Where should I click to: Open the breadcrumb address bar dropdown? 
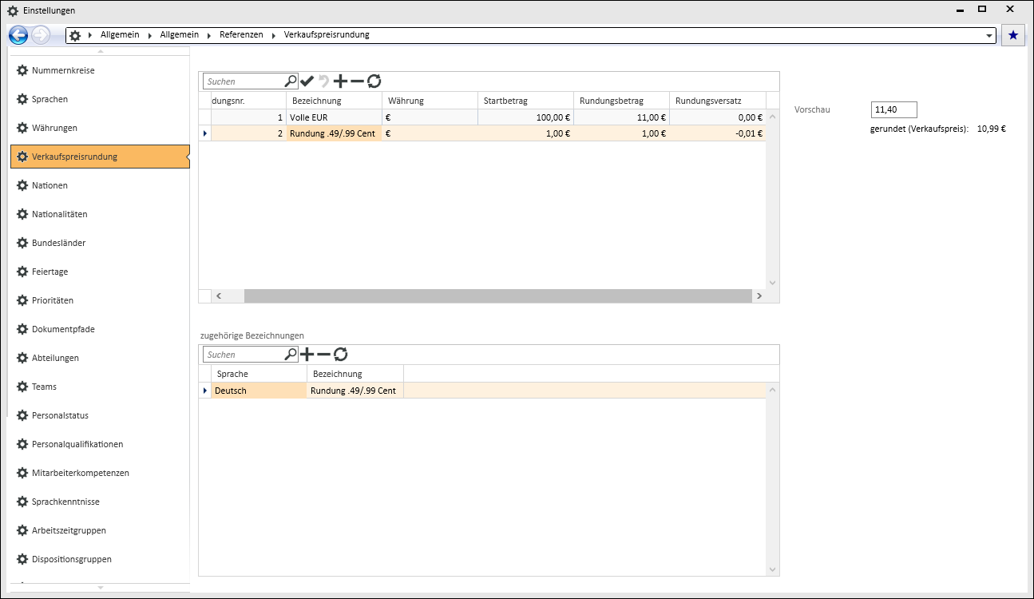point(989,36)
